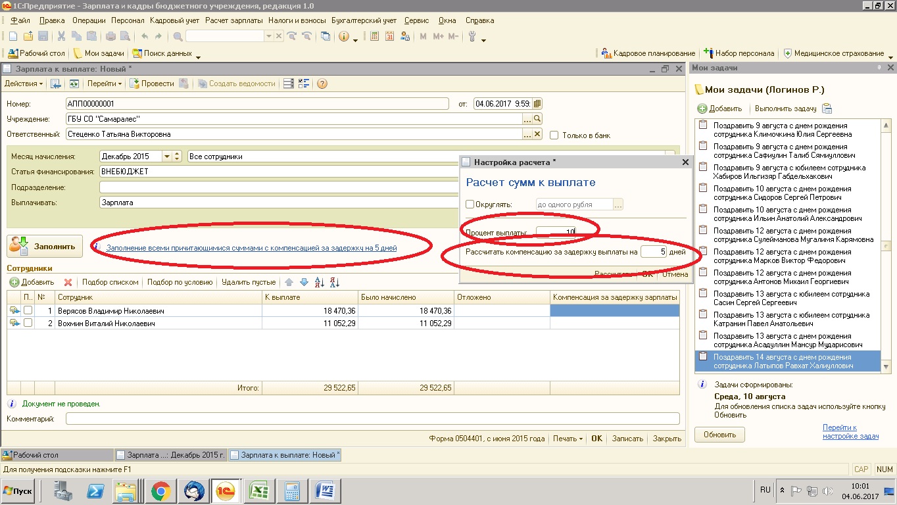Click the green Add employee icon

click(x=14, y=282)
